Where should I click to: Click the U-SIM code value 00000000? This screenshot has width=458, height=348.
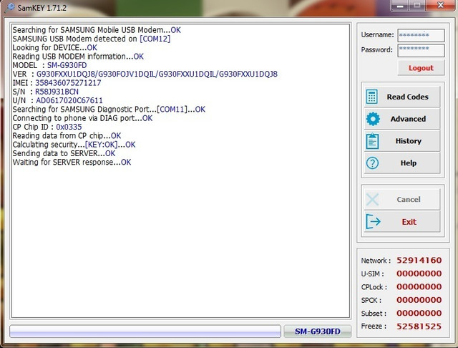pyautogui.click(x=419, y=274)
